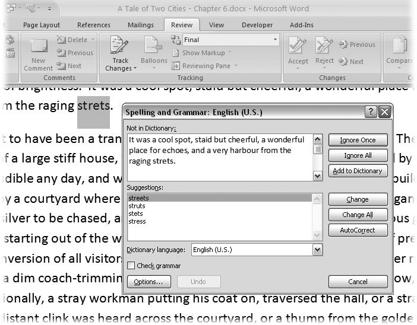Open spelling Options... button
This screenshot has width=417, height=325.
coord(149,282)
